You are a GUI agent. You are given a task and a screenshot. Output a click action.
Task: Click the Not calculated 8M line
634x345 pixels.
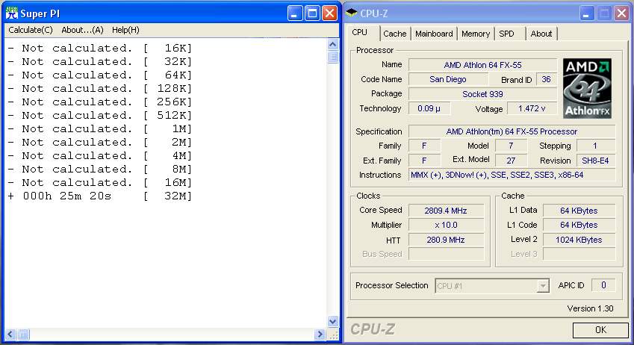coord(100,169)
